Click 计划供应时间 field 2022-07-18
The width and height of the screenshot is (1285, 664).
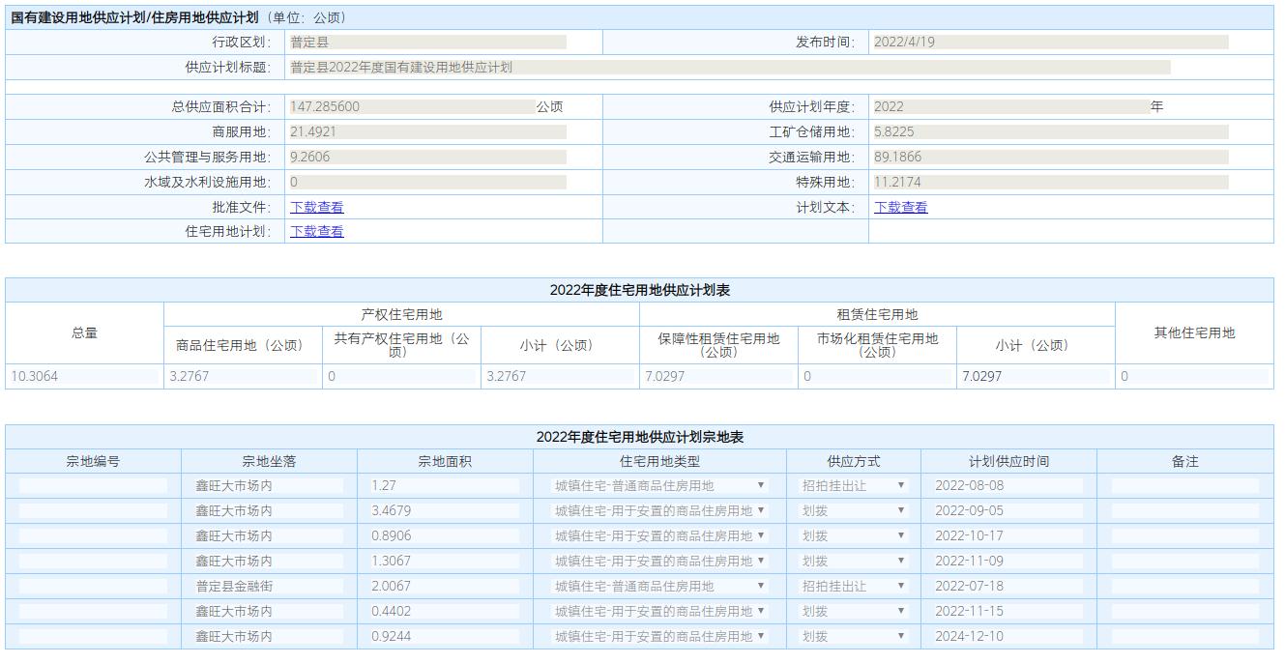click(x=1008, y=586)
